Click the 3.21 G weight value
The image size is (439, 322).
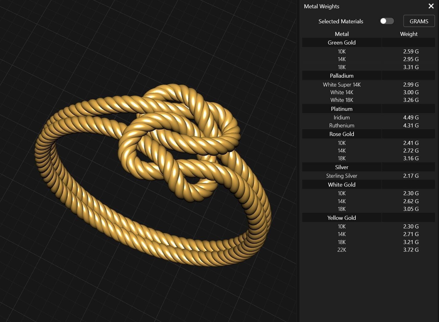click(x=411, y=242)
